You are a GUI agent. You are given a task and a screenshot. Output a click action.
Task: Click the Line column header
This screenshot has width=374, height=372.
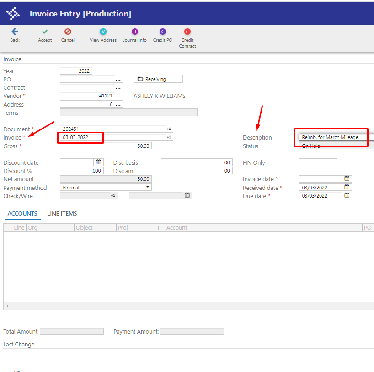[15, 227]
